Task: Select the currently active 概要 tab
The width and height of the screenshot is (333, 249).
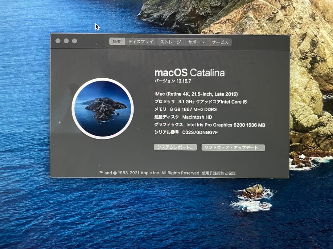Action: [117, 41]
